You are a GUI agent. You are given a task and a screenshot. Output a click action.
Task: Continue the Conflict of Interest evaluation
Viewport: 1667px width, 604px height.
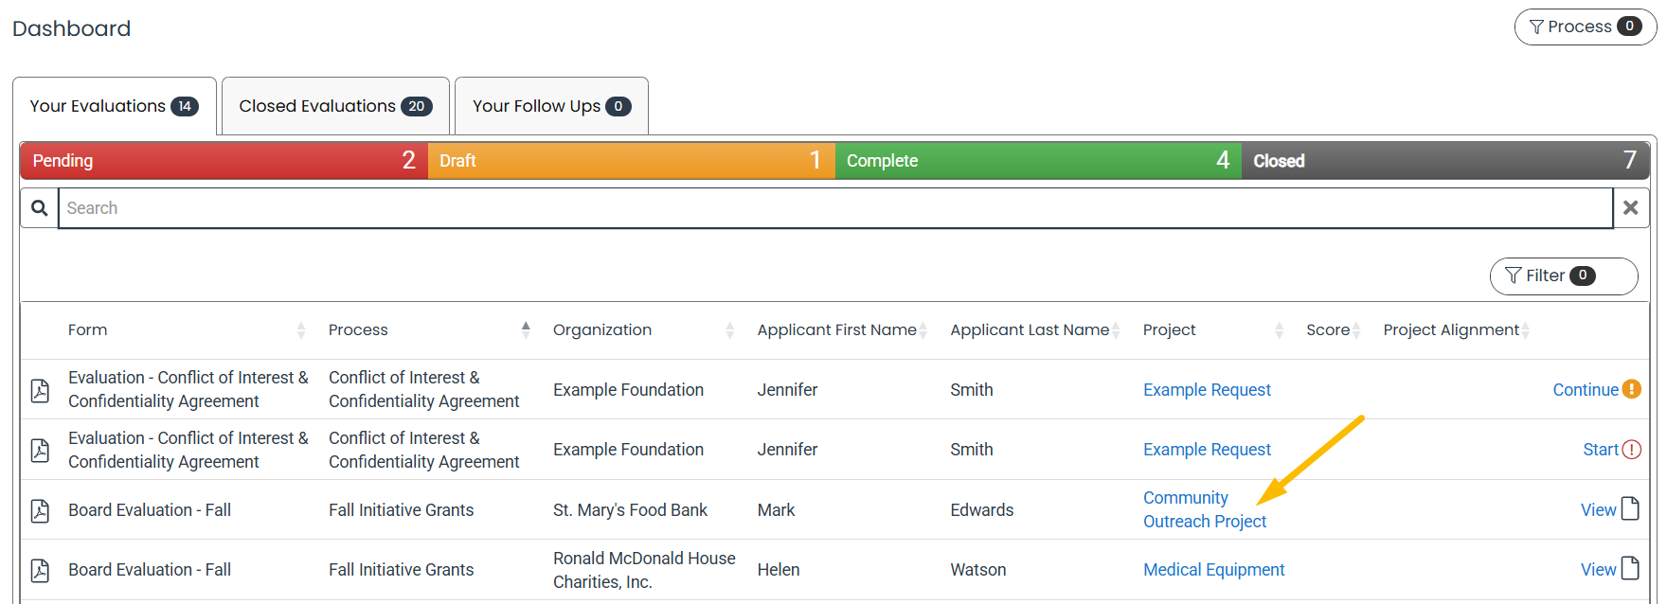[1586, 390]
